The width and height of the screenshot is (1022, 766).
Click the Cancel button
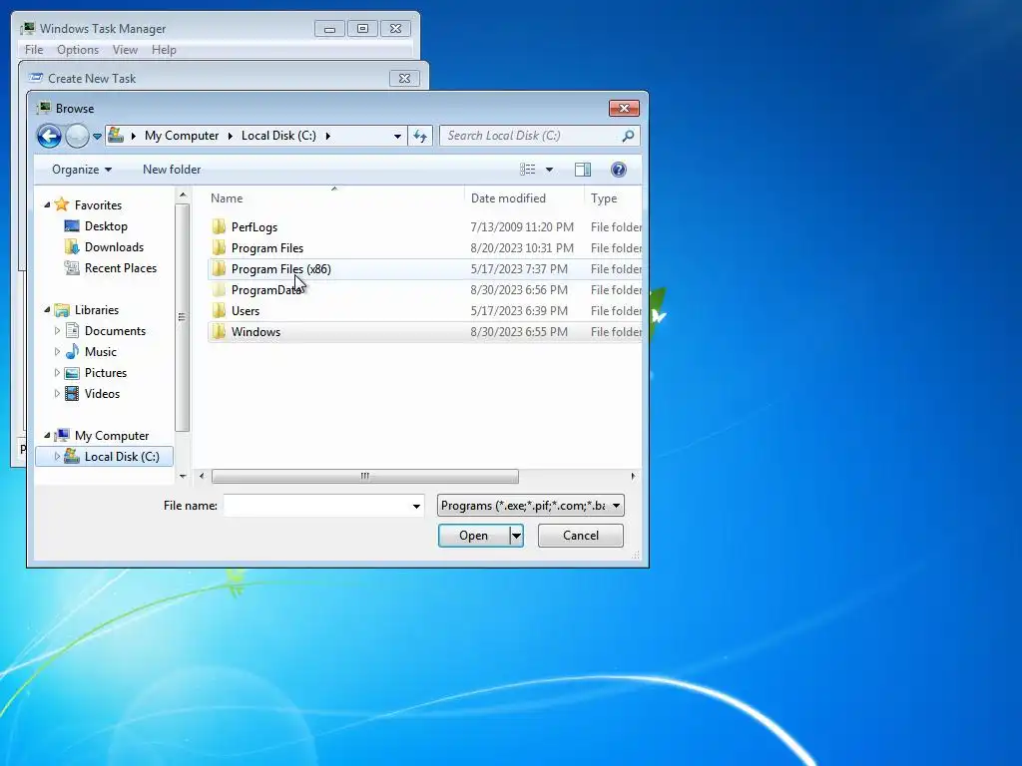click(x=580, y=536)
